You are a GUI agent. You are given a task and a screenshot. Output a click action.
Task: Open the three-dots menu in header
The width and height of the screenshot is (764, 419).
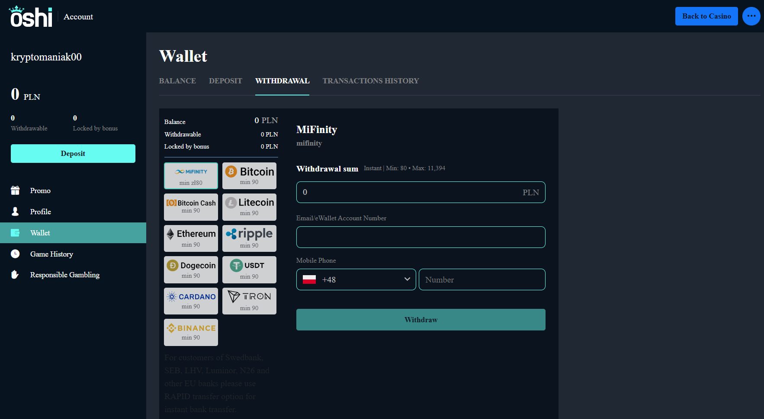pyautogui.click(x=751, y=16)
